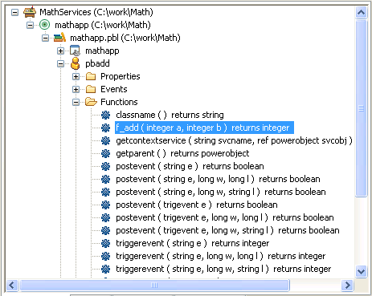Select mathapp (C:\work\Math) target label
Image resolution: width=372 pixels, height=296 pixels.
(x=103, y=25)
